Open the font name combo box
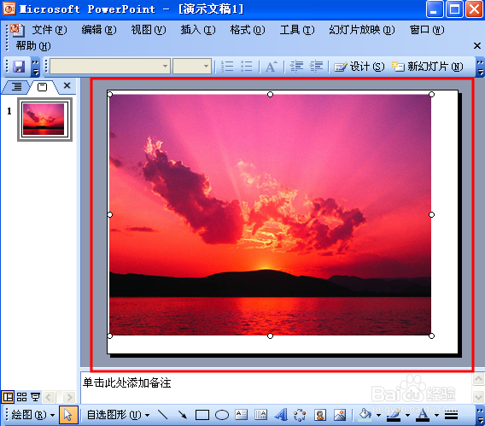The image size is (485, 426). (110, 66)
